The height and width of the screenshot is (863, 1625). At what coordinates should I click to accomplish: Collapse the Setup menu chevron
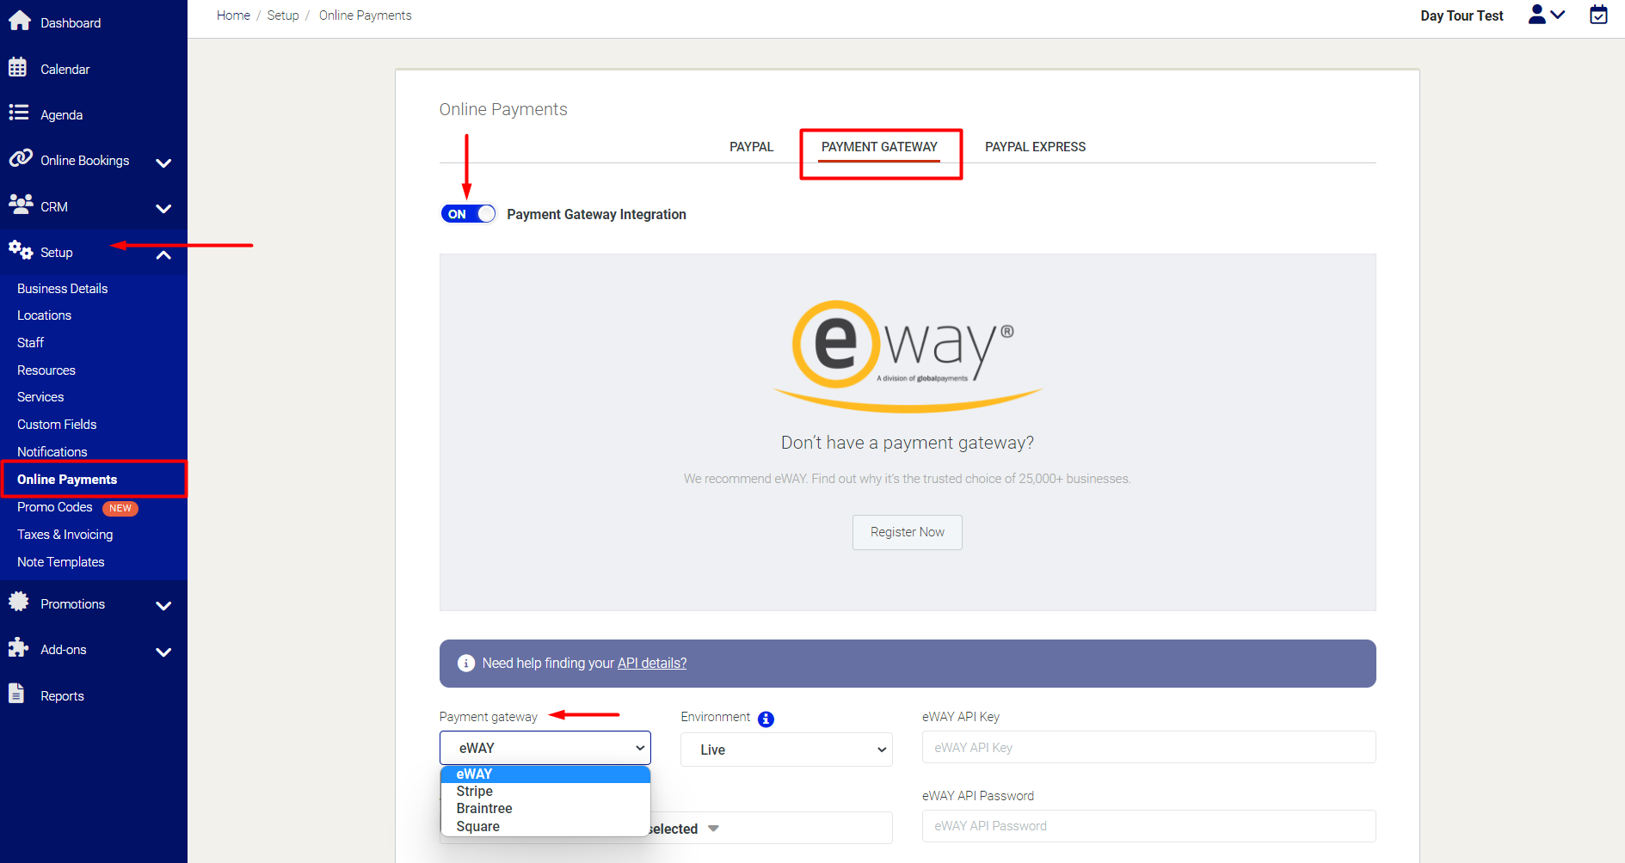click(x=163, y=254)
